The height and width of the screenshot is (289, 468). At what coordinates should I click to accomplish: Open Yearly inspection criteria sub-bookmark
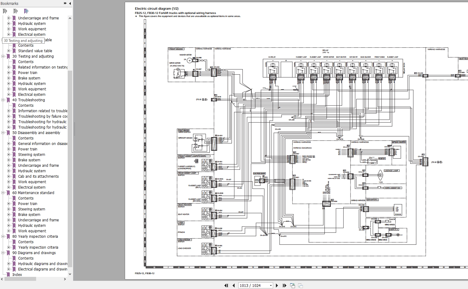(x=38, y=247)
